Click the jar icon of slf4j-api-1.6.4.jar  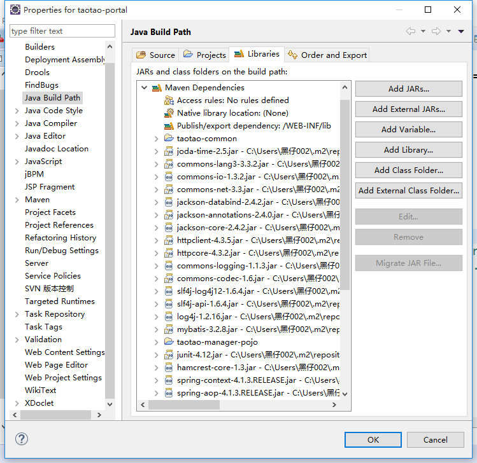pyautogui.click(x=169, y=304)
